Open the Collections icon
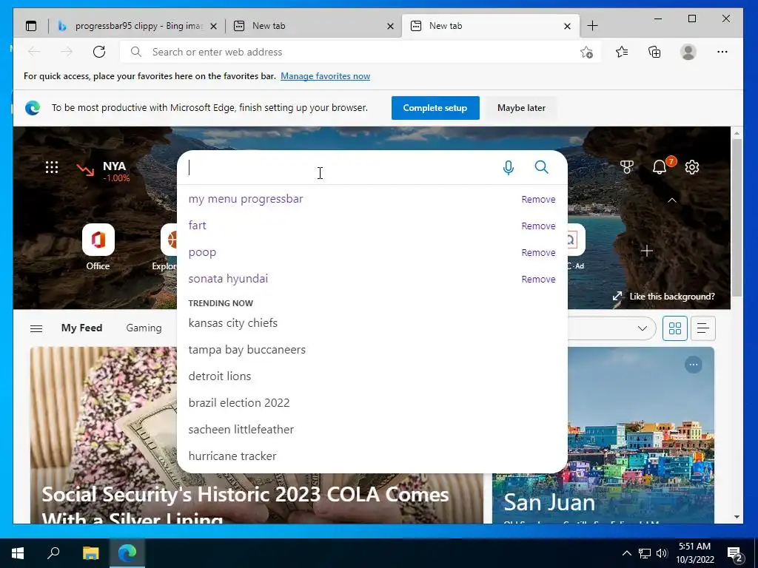Image resolution: width=758 pixels, height=568 pixels. [x=654, y=52]
